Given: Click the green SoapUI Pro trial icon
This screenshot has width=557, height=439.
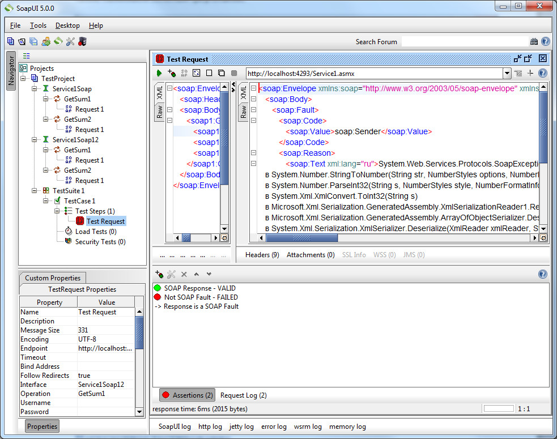Looking at the screenshot, I should coord(58,41).
